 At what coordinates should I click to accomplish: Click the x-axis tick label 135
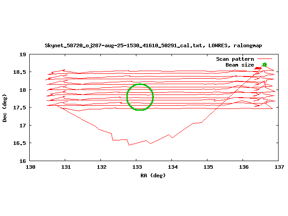pos(208,167)
